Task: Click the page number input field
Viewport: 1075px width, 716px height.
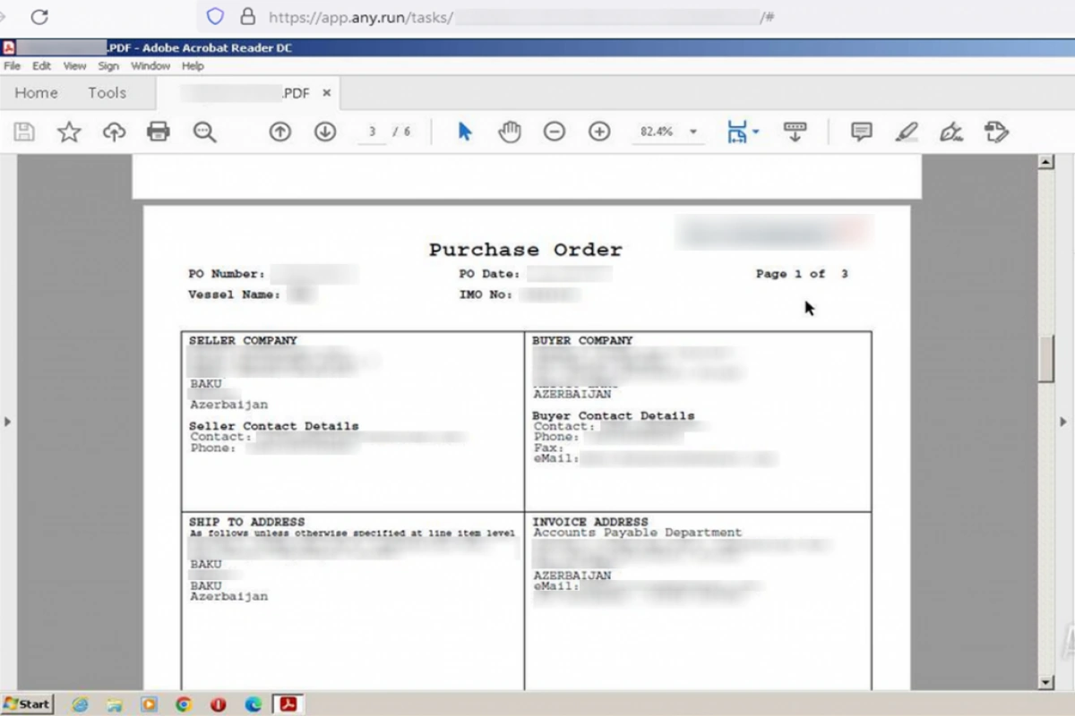Action: coord(372,132)
